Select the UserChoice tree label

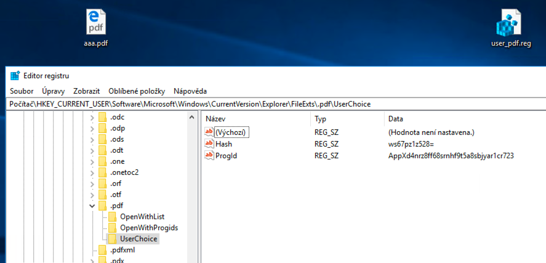[139, 239]
